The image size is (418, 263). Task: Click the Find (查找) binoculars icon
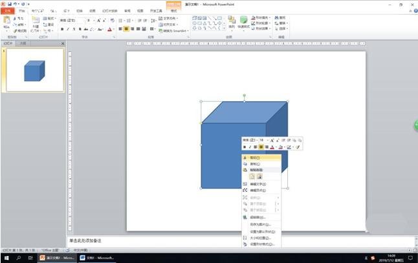[276, 17]
